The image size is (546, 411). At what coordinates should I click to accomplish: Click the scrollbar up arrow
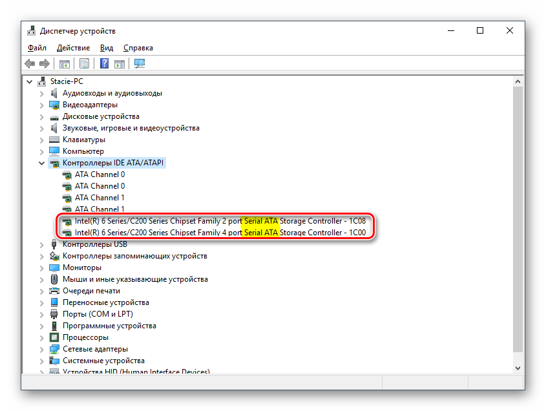(518, 81)
